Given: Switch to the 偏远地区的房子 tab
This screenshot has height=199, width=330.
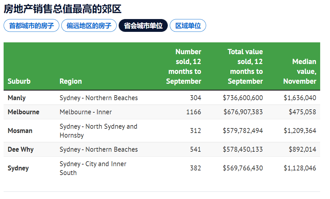Looking at the screenshot, I should [x=89, y=26].
